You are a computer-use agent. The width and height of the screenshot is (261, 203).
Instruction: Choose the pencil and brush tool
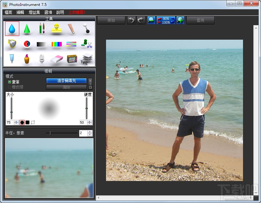click(42, 28)
